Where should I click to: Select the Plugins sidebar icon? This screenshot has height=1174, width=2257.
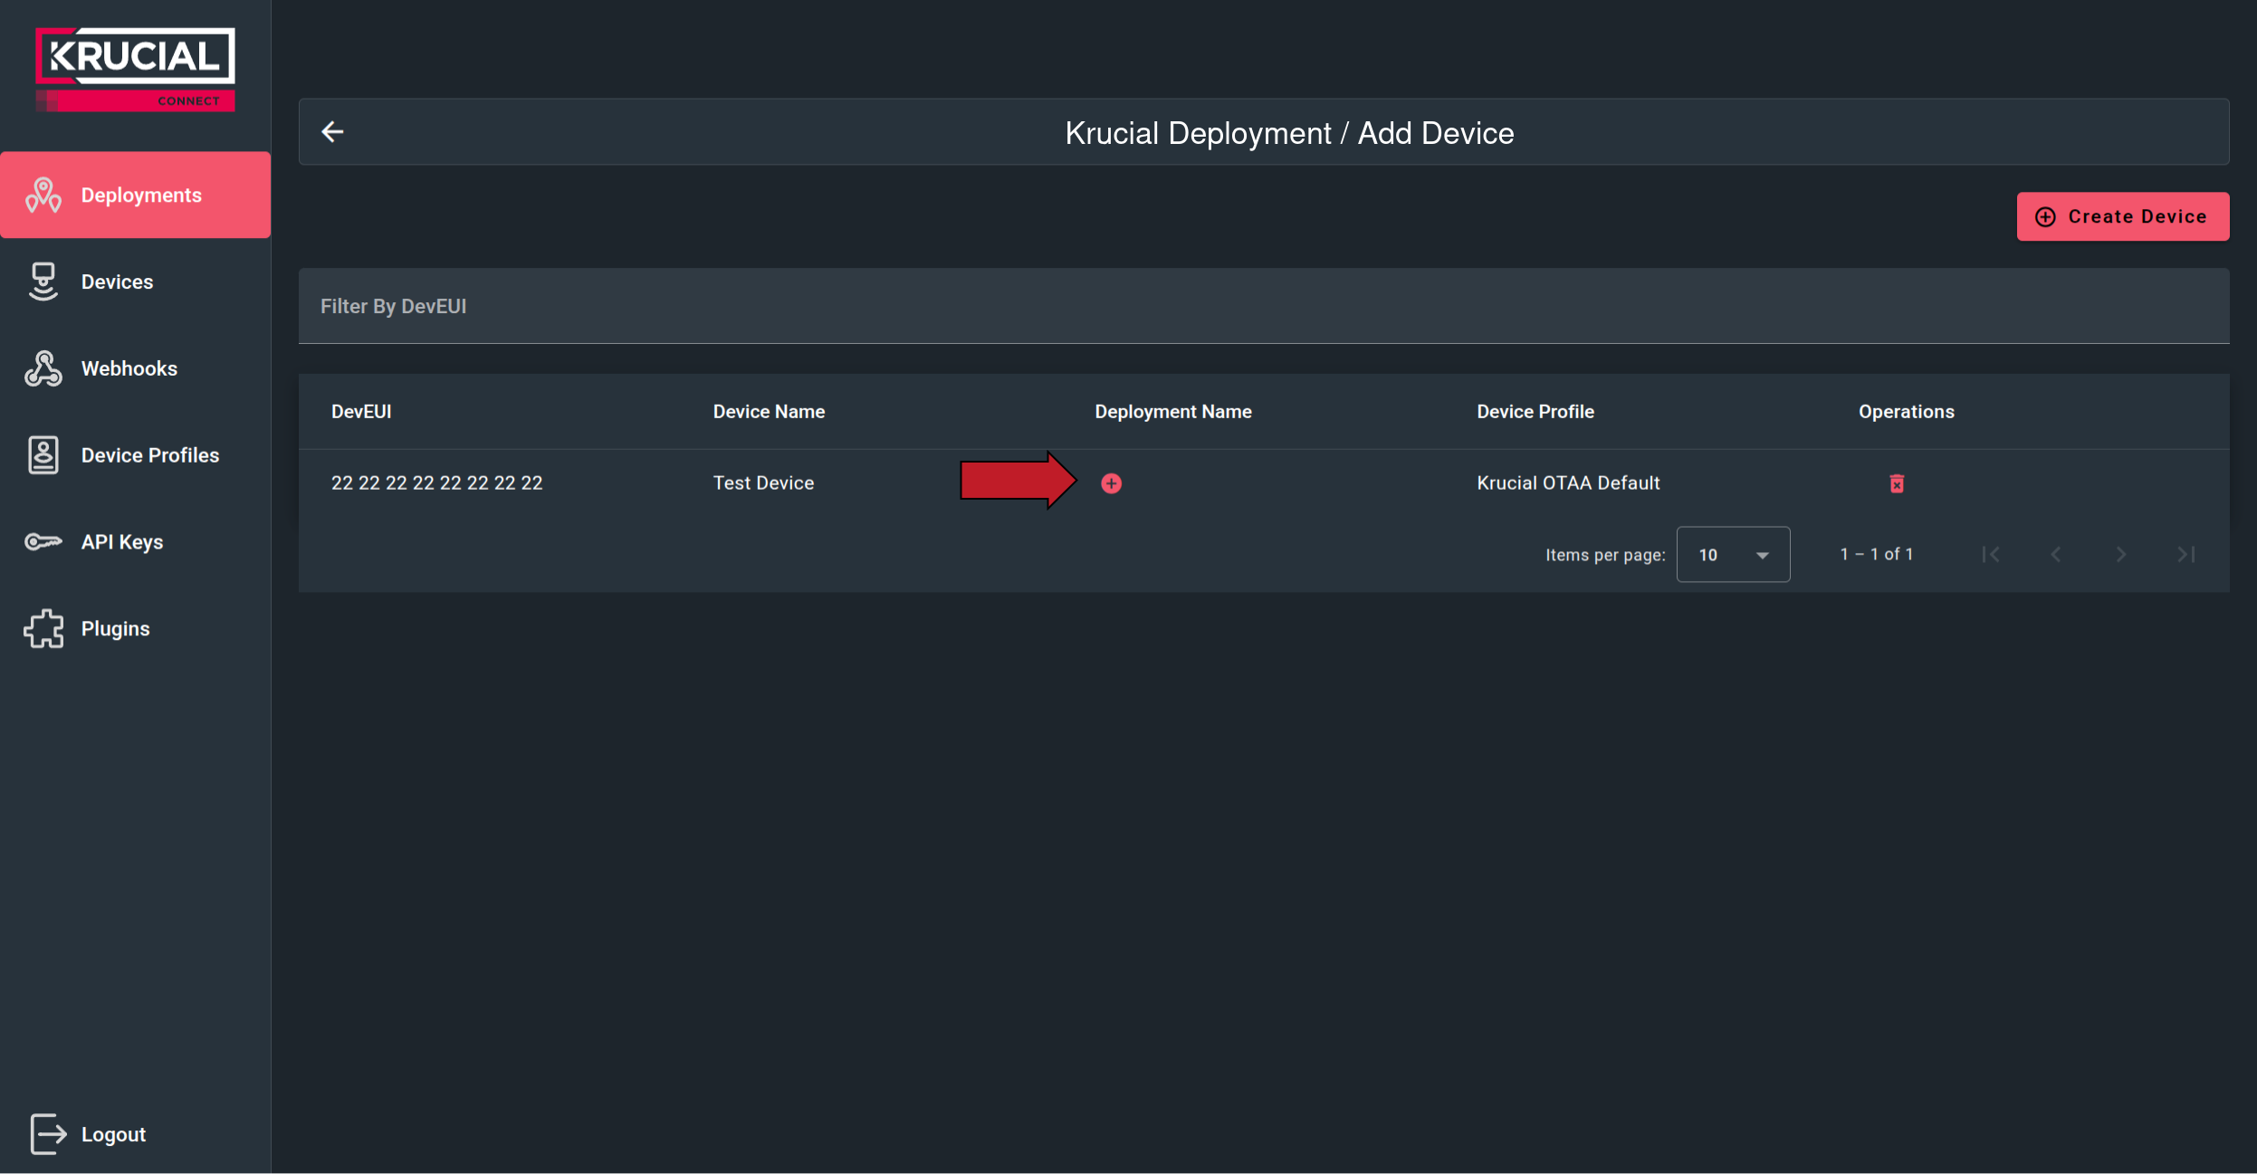pos(43,627)
